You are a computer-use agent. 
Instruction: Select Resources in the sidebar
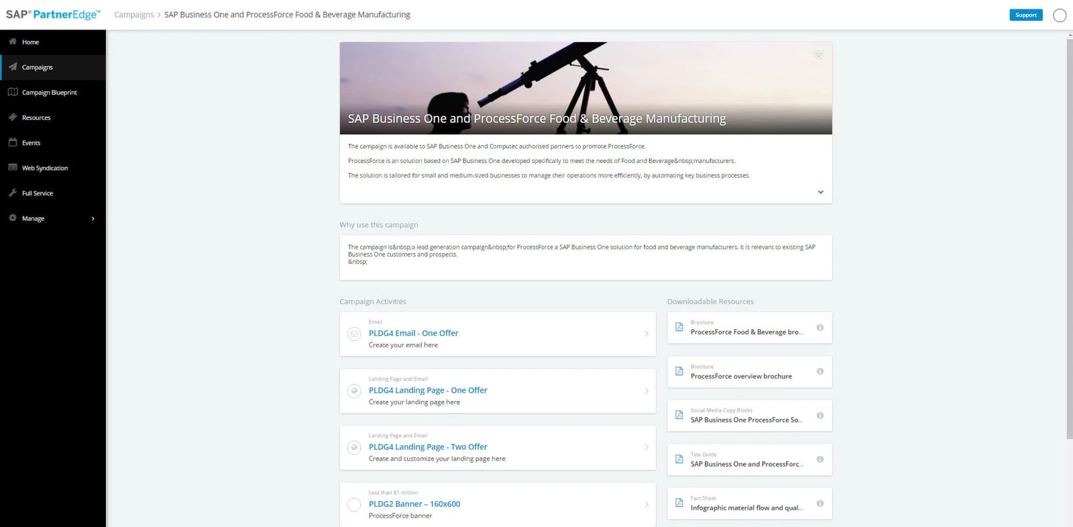53,117
